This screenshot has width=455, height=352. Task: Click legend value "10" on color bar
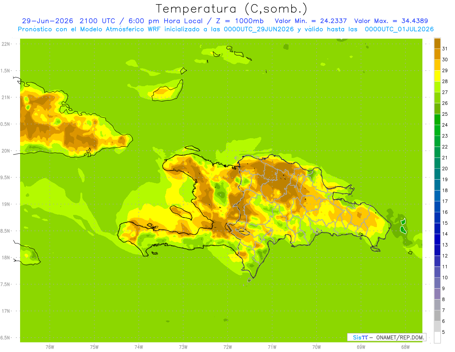pyautogui.click(x=445, y=278)
